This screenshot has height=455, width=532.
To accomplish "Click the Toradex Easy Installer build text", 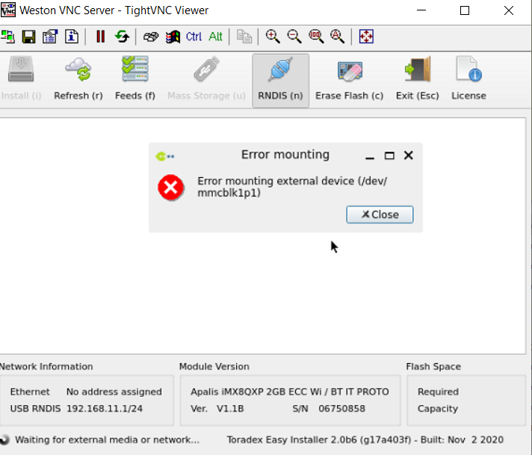I will [x=365, y=440].
